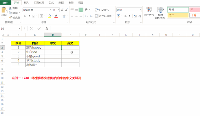Apply percent style format

125,16
